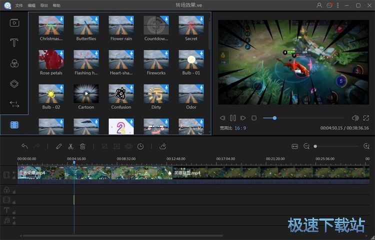Mute the main video track
This screenshot has width=375, height=240.
tap(14, 172)
